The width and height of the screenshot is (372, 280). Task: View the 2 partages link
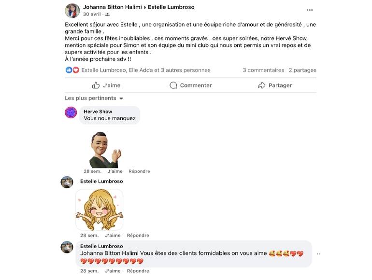pyautogui.click(x=302, y=70)
